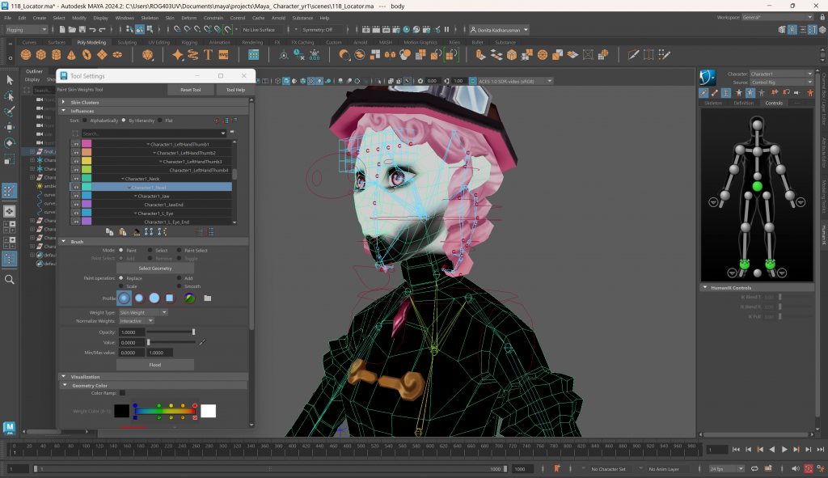This screenshot has width=828, height=478.
Task: Collapse the Brush section
Action: [x=64, y=241]
